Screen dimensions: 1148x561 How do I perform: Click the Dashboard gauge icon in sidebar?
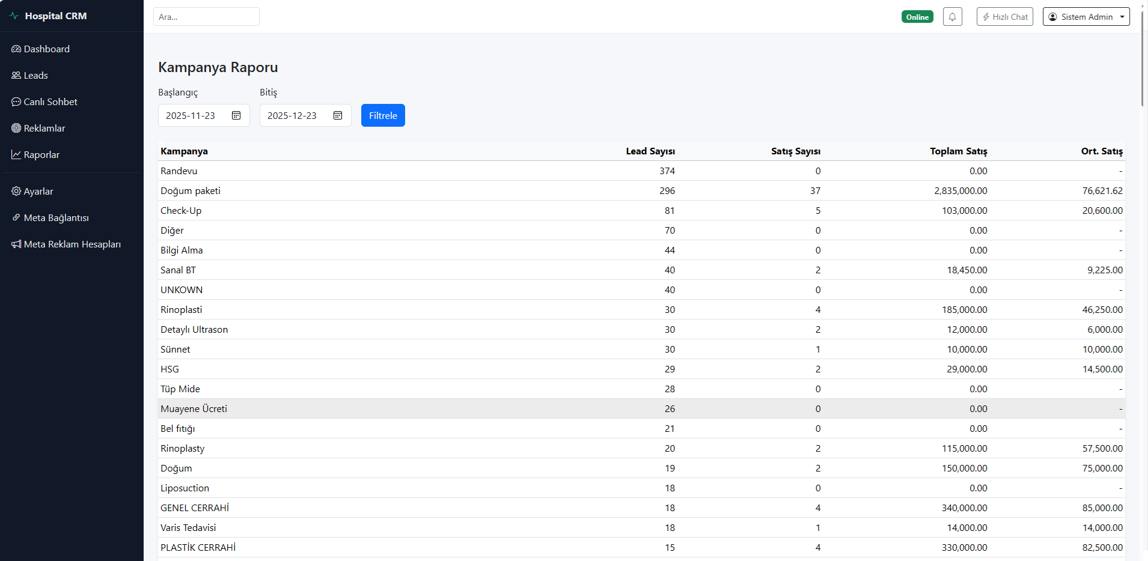[x=16, y=49]
